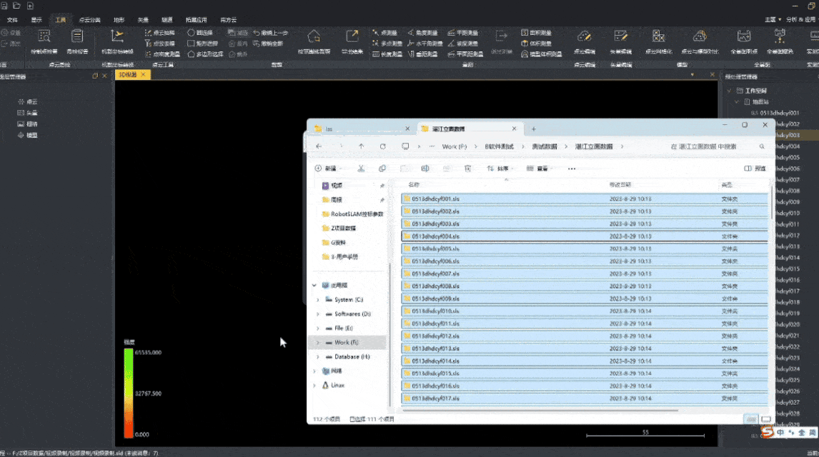Viewport: 819px width, 457px height.
Task: Click the delete trash icon in Explorer toolbar
Action: (467, 169)
